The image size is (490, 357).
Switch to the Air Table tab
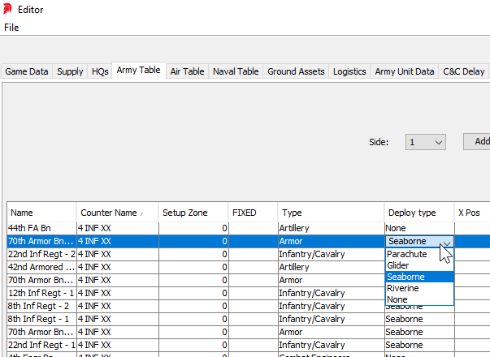pos(187,71)
